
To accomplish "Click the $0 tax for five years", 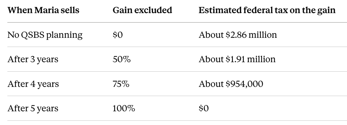I will pyautogui.click(x=203, y=109).
